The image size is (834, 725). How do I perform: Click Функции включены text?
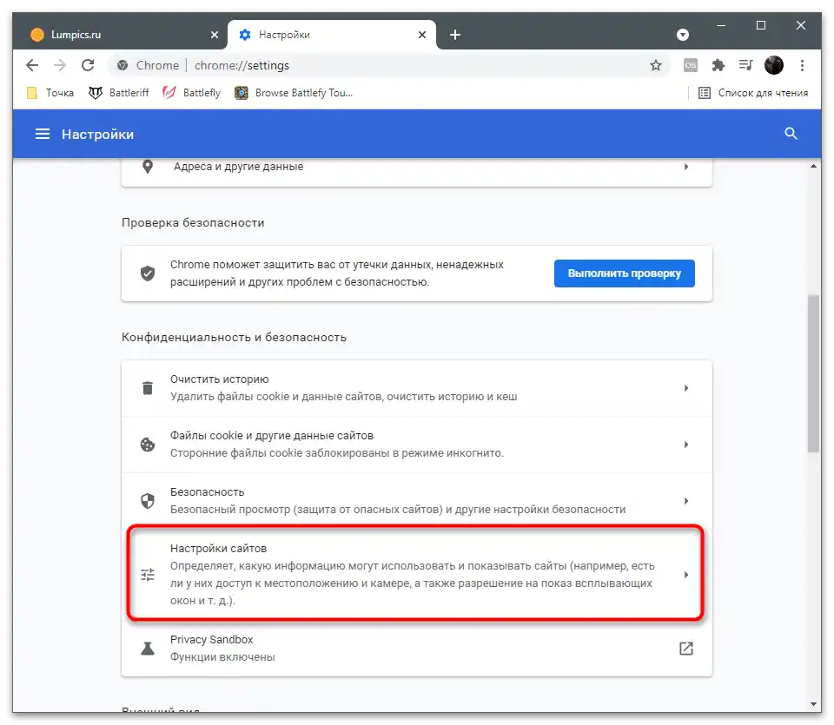[222, 657]
